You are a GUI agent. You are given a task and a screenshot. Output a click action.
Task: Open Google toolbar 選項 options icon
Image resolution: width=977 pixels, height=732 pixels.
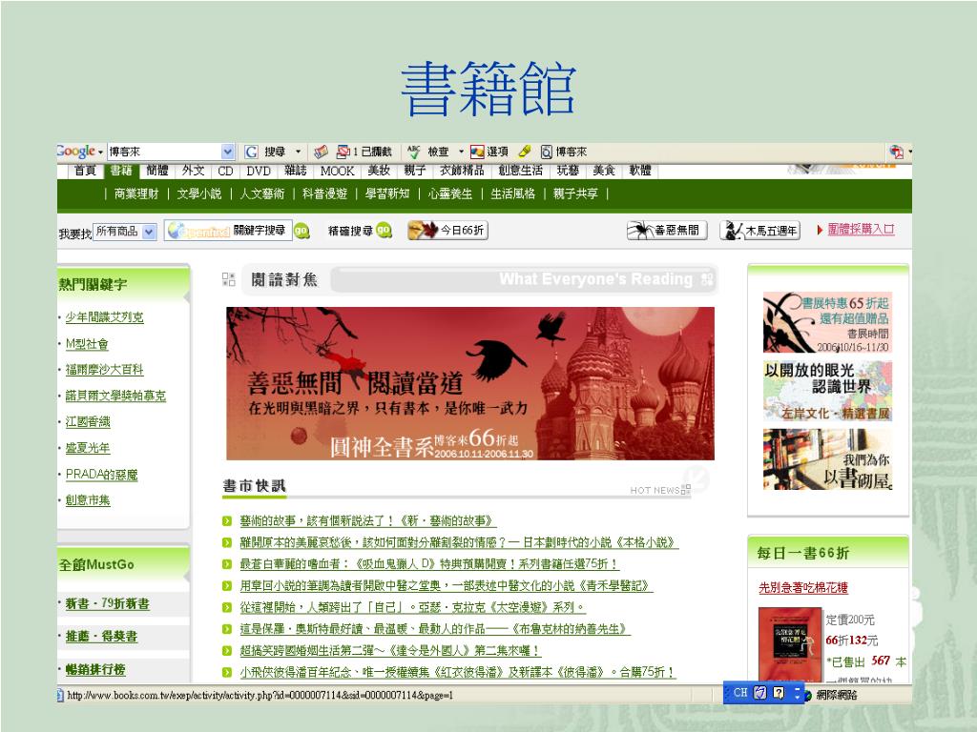tap(477, 152)
